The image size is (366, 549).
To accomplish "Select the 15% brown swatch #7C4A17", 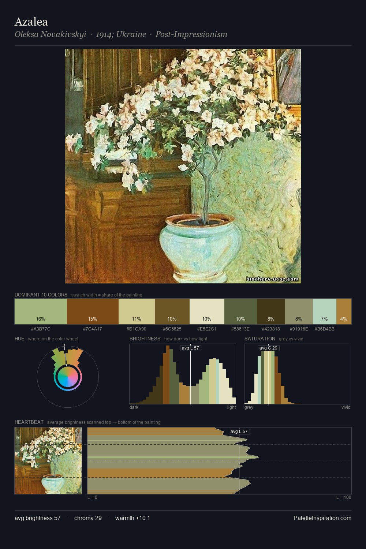I will coord(93,311).
